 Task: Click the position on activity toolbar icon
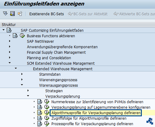pyautogui.click(x=12, y=13)
